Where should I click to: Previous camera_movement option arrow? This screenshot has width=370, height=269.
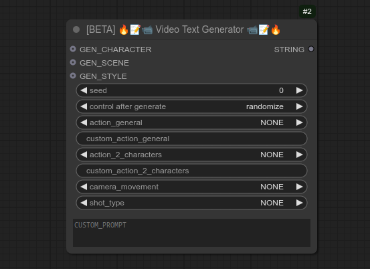(84, 187)
